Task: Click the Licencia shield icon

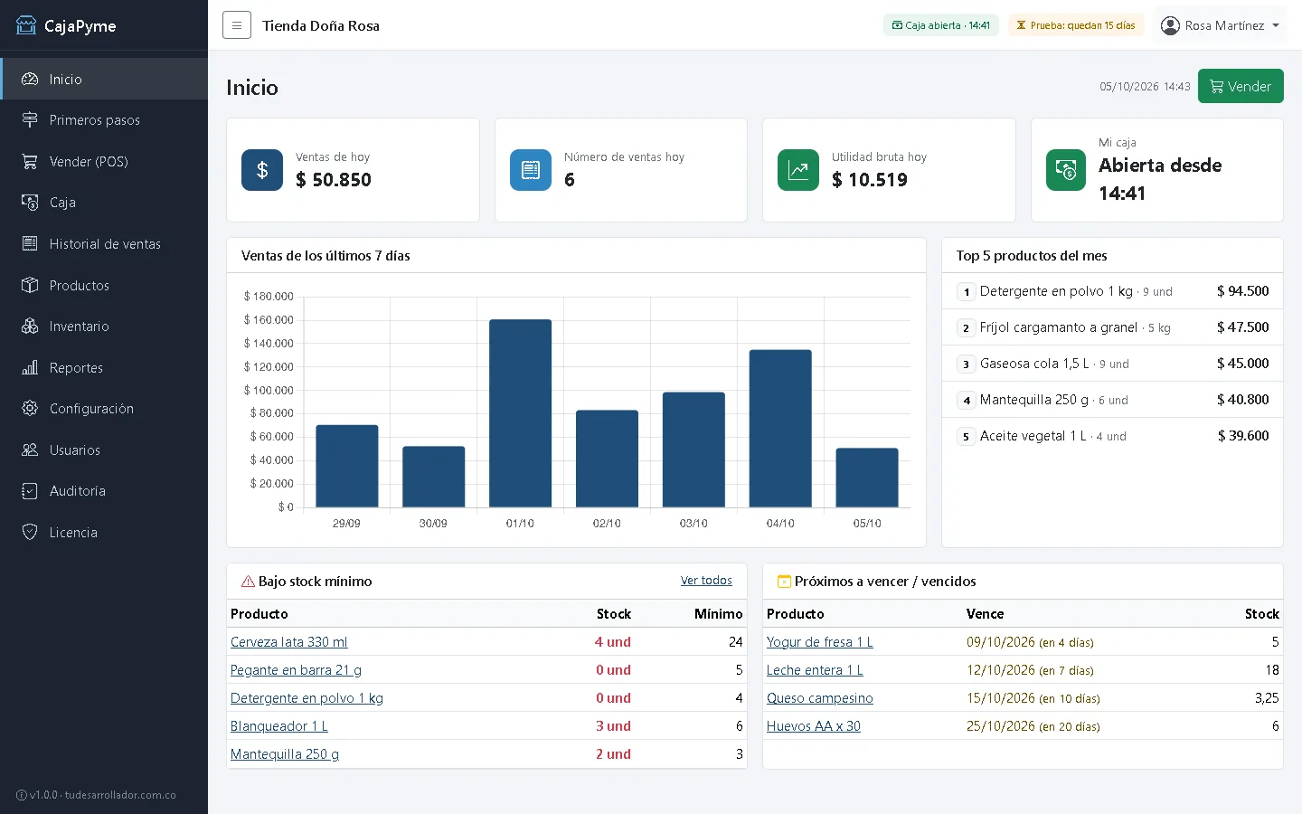Action: pos(30,532)
